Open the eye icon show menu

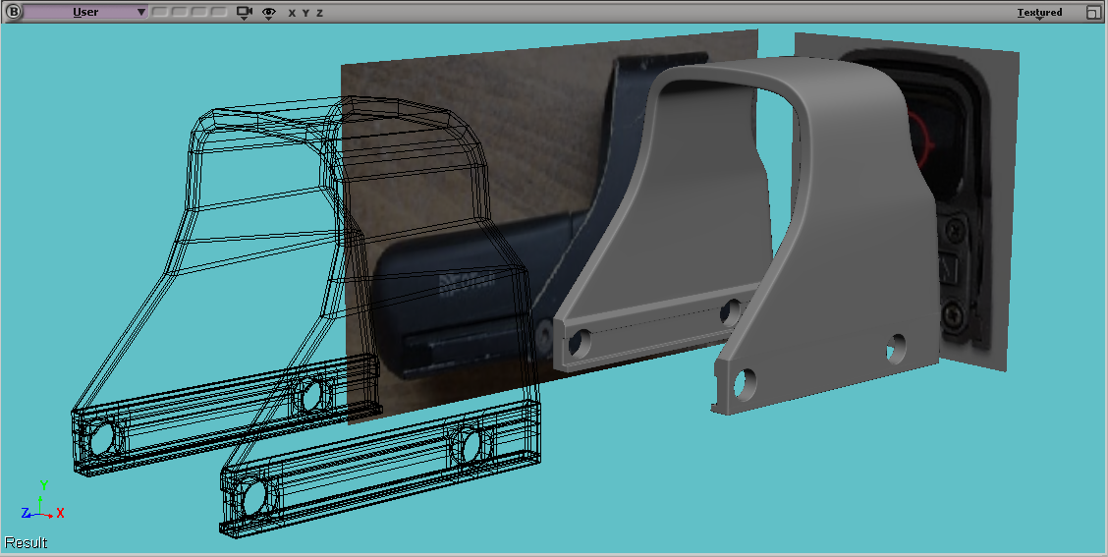click(268, 13)
